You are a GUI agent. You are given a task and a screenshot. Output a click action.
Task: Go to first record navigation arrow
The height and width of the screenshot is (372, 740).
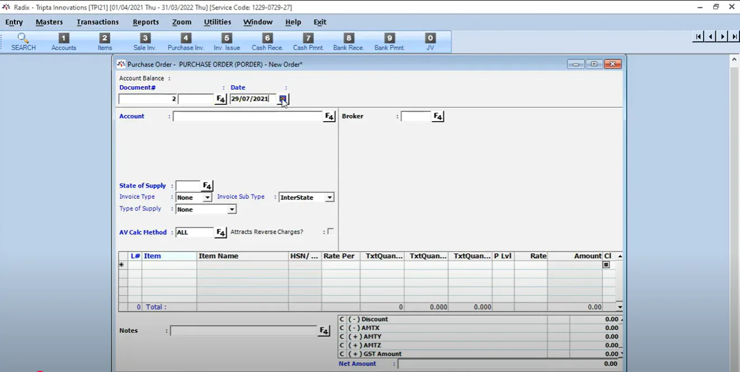coord(699,37)
